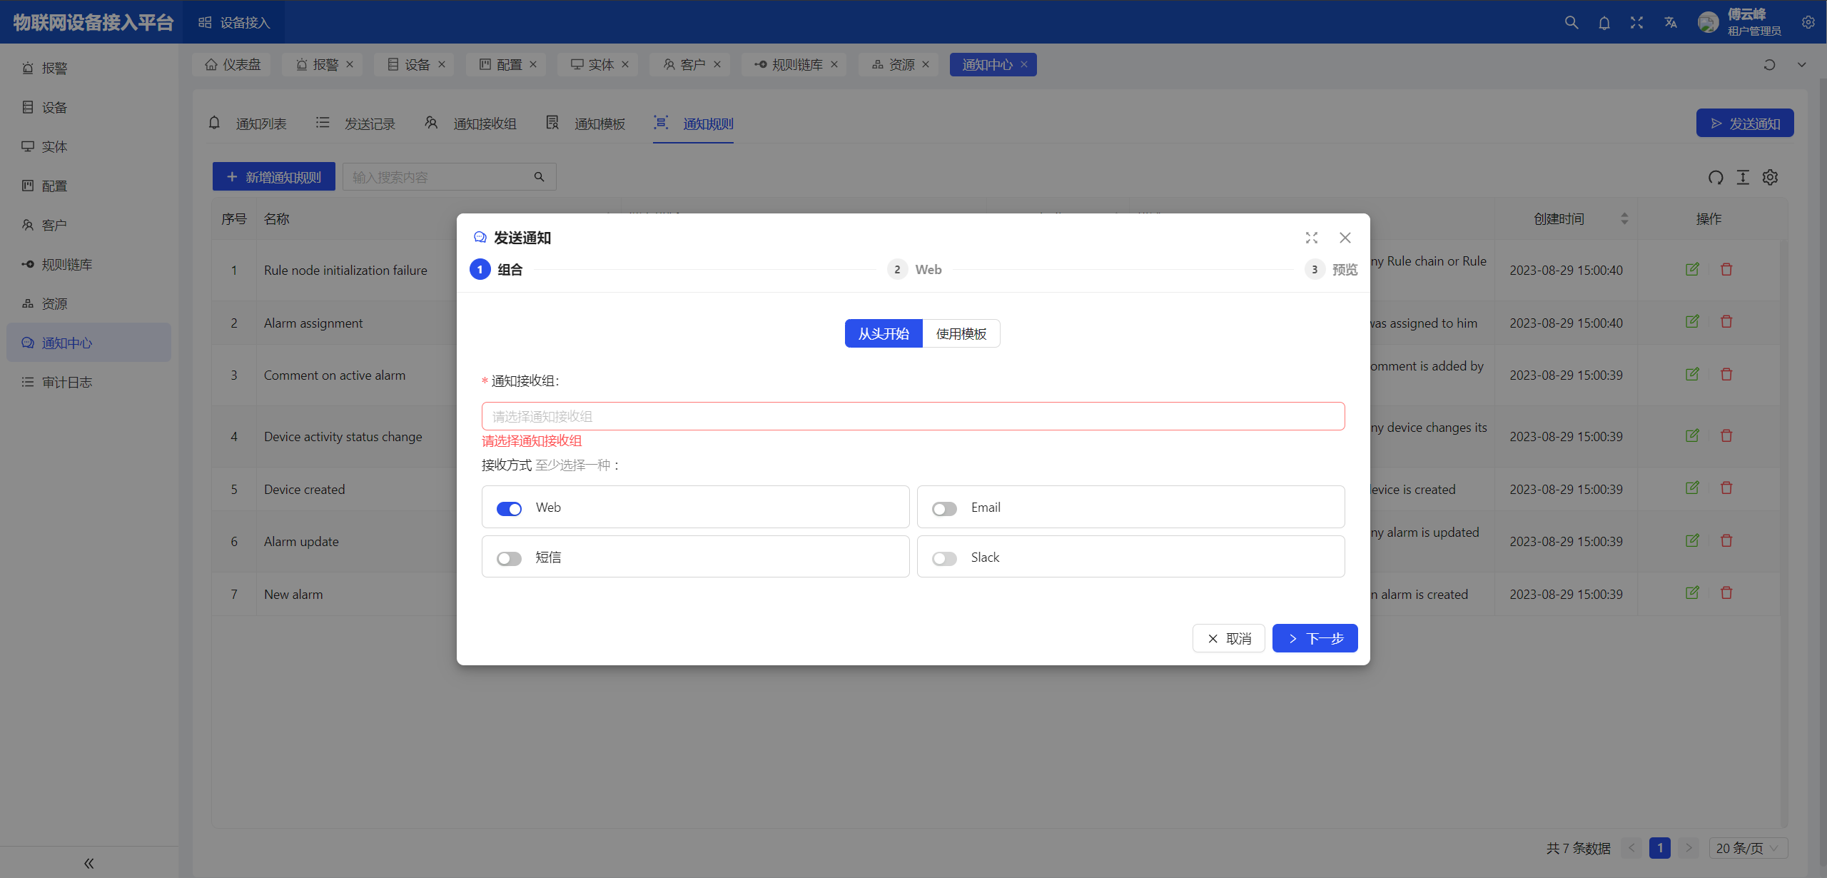Screen dimensions: 1827x878
Task: Click the 下一步 next step button
Action: (x=1315, y=638)
